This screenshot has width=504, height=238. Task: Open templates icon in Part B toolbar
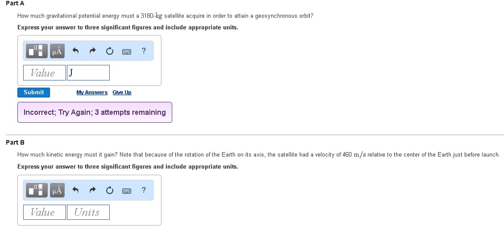click(36, 190)
